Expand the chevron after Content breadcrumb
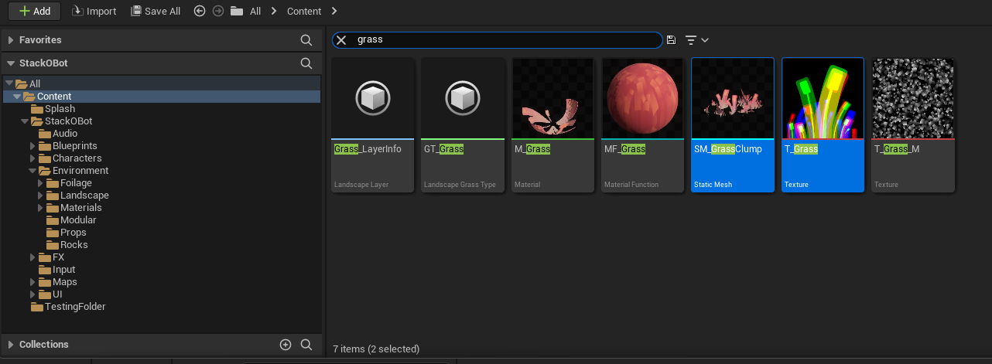This screenshot has width=992, height=364. (334, 11)
